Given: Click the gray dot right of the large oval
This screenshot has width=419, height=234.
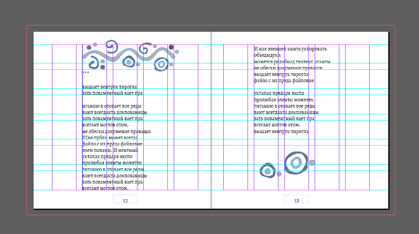Looking at the screenshot, I should [x=312, y=163].
